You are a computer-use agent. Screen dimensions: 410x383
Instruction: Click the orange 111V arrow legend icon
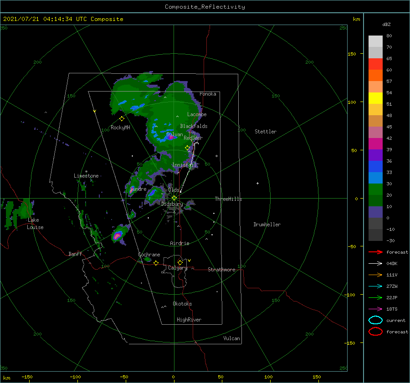click(375, 275)
